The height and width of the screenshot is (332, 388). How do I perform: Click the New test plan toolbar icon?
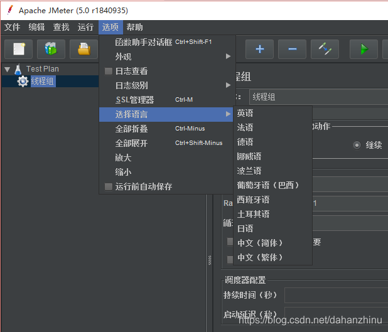[x=19, y=49]
